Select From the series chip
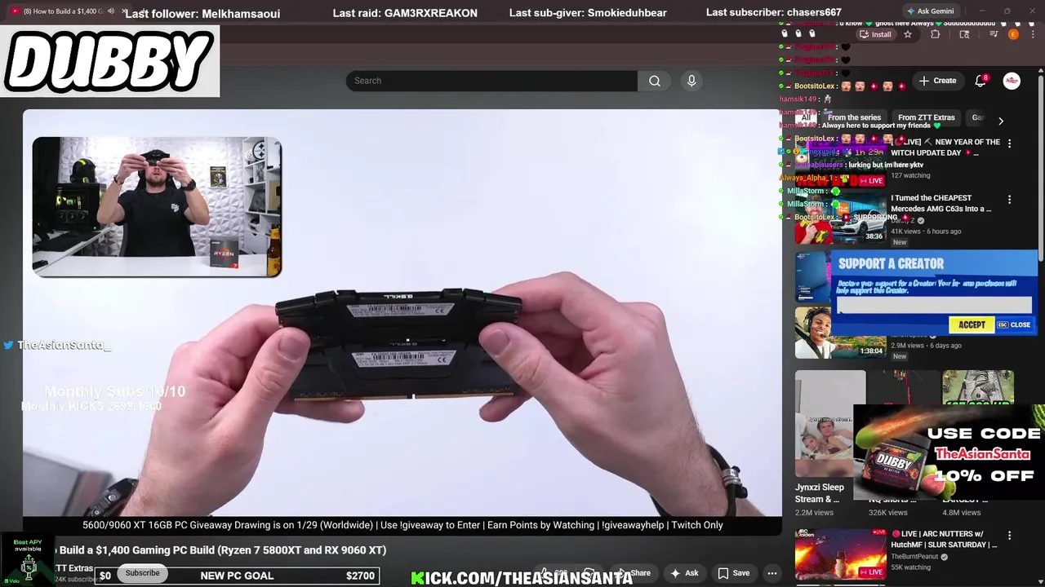 (x=854, y=117)
